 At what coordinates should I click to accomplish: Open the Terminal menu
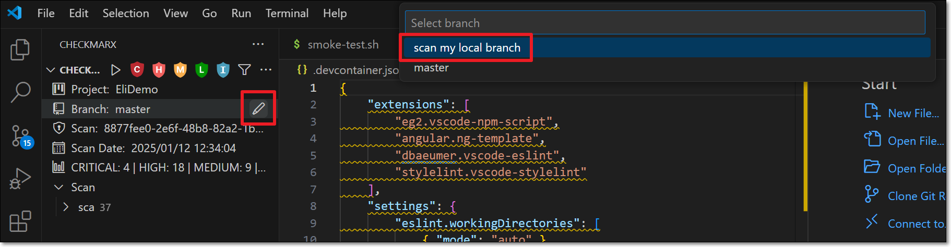287,13
